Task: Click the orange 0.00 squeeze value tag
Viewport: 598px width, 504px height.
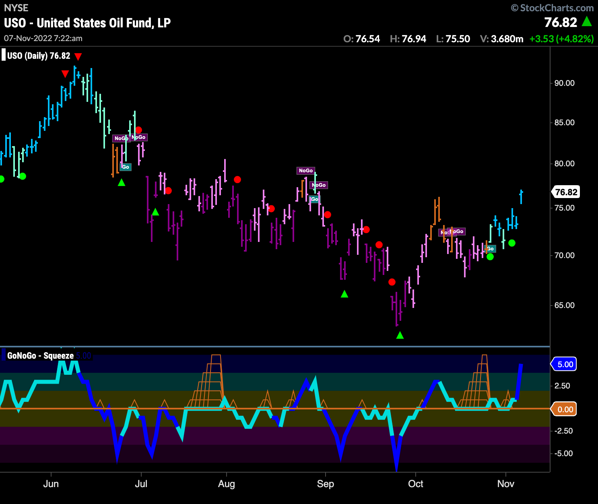Action: click(x=564, y=409)
